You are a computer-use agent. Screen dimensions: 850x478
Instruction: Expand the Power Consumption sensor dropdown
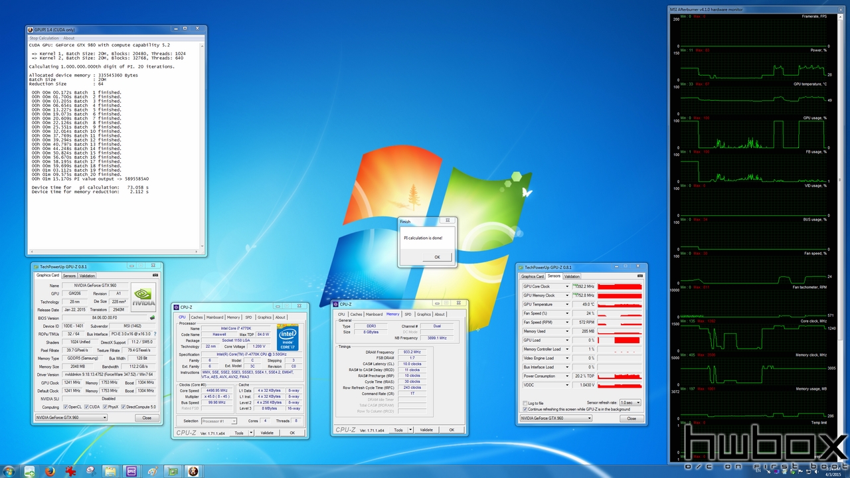[567, 376]
